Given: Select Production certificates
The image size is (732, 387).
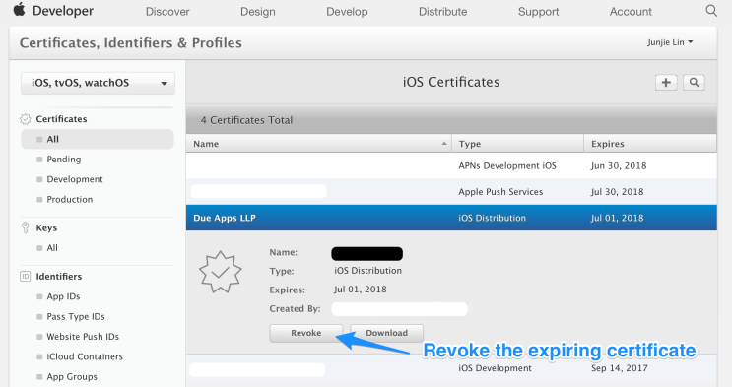Looking at the screenshot, I should point(70,199).
